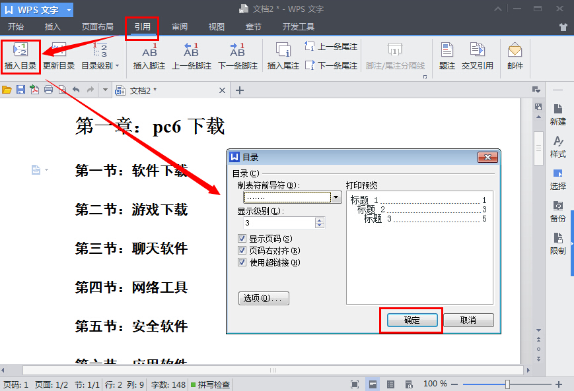574x391 pixels.
Task: Open the WPS 文字 application menu dropdown
Action: [69, 10]
